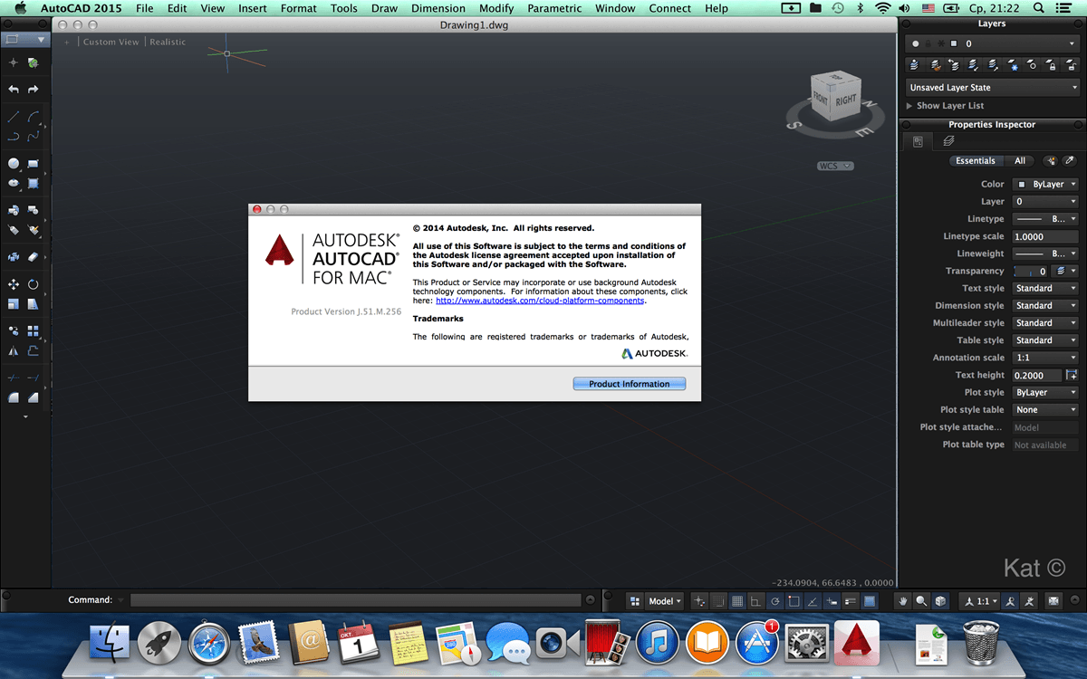
Task: Open the current layer 0 dropdown in Layers panel
Action: [x=993, y=43]
